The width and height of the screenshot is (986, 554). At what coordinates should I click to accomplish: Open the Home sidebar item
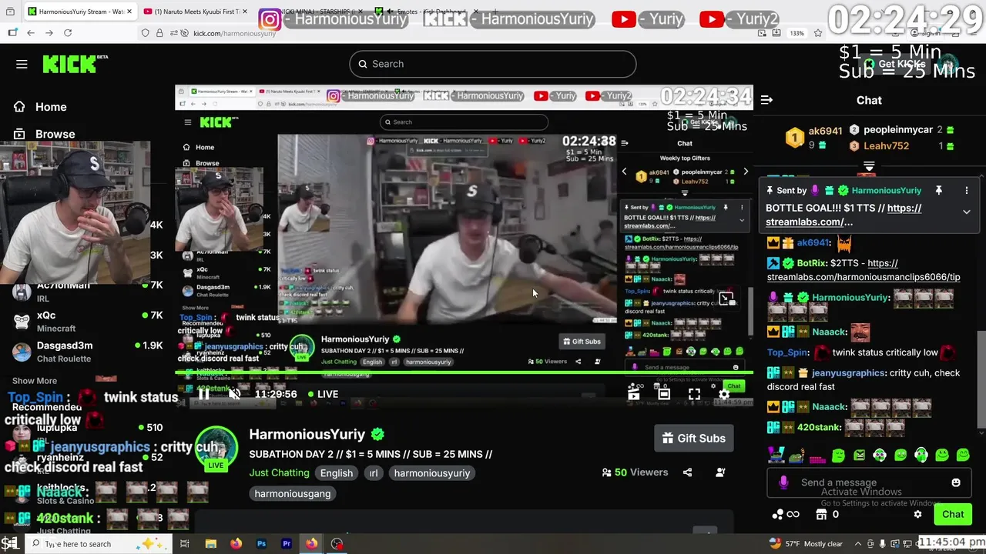pos(40,107)
